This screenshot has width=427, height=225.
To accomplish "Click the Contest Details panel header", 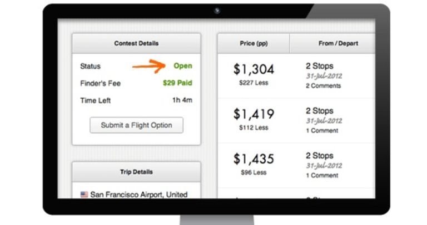I will [x=136, y=43].
